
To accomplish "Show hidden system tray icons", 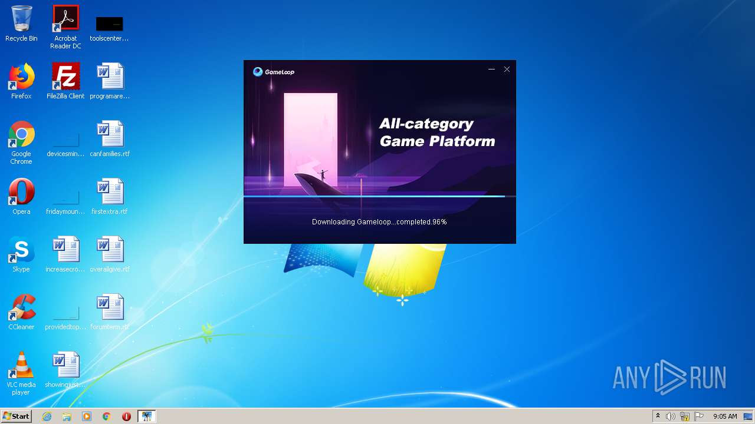I will pyautogui.click(x=658, y=416).
